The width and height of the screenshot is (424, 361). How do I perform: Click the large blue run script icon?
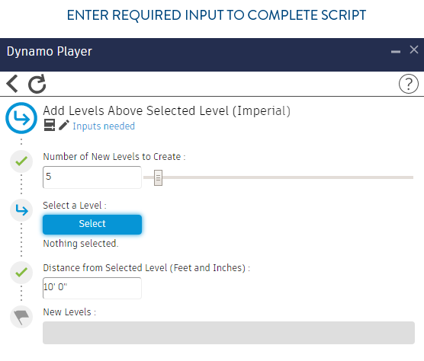(x=21, y=118)
